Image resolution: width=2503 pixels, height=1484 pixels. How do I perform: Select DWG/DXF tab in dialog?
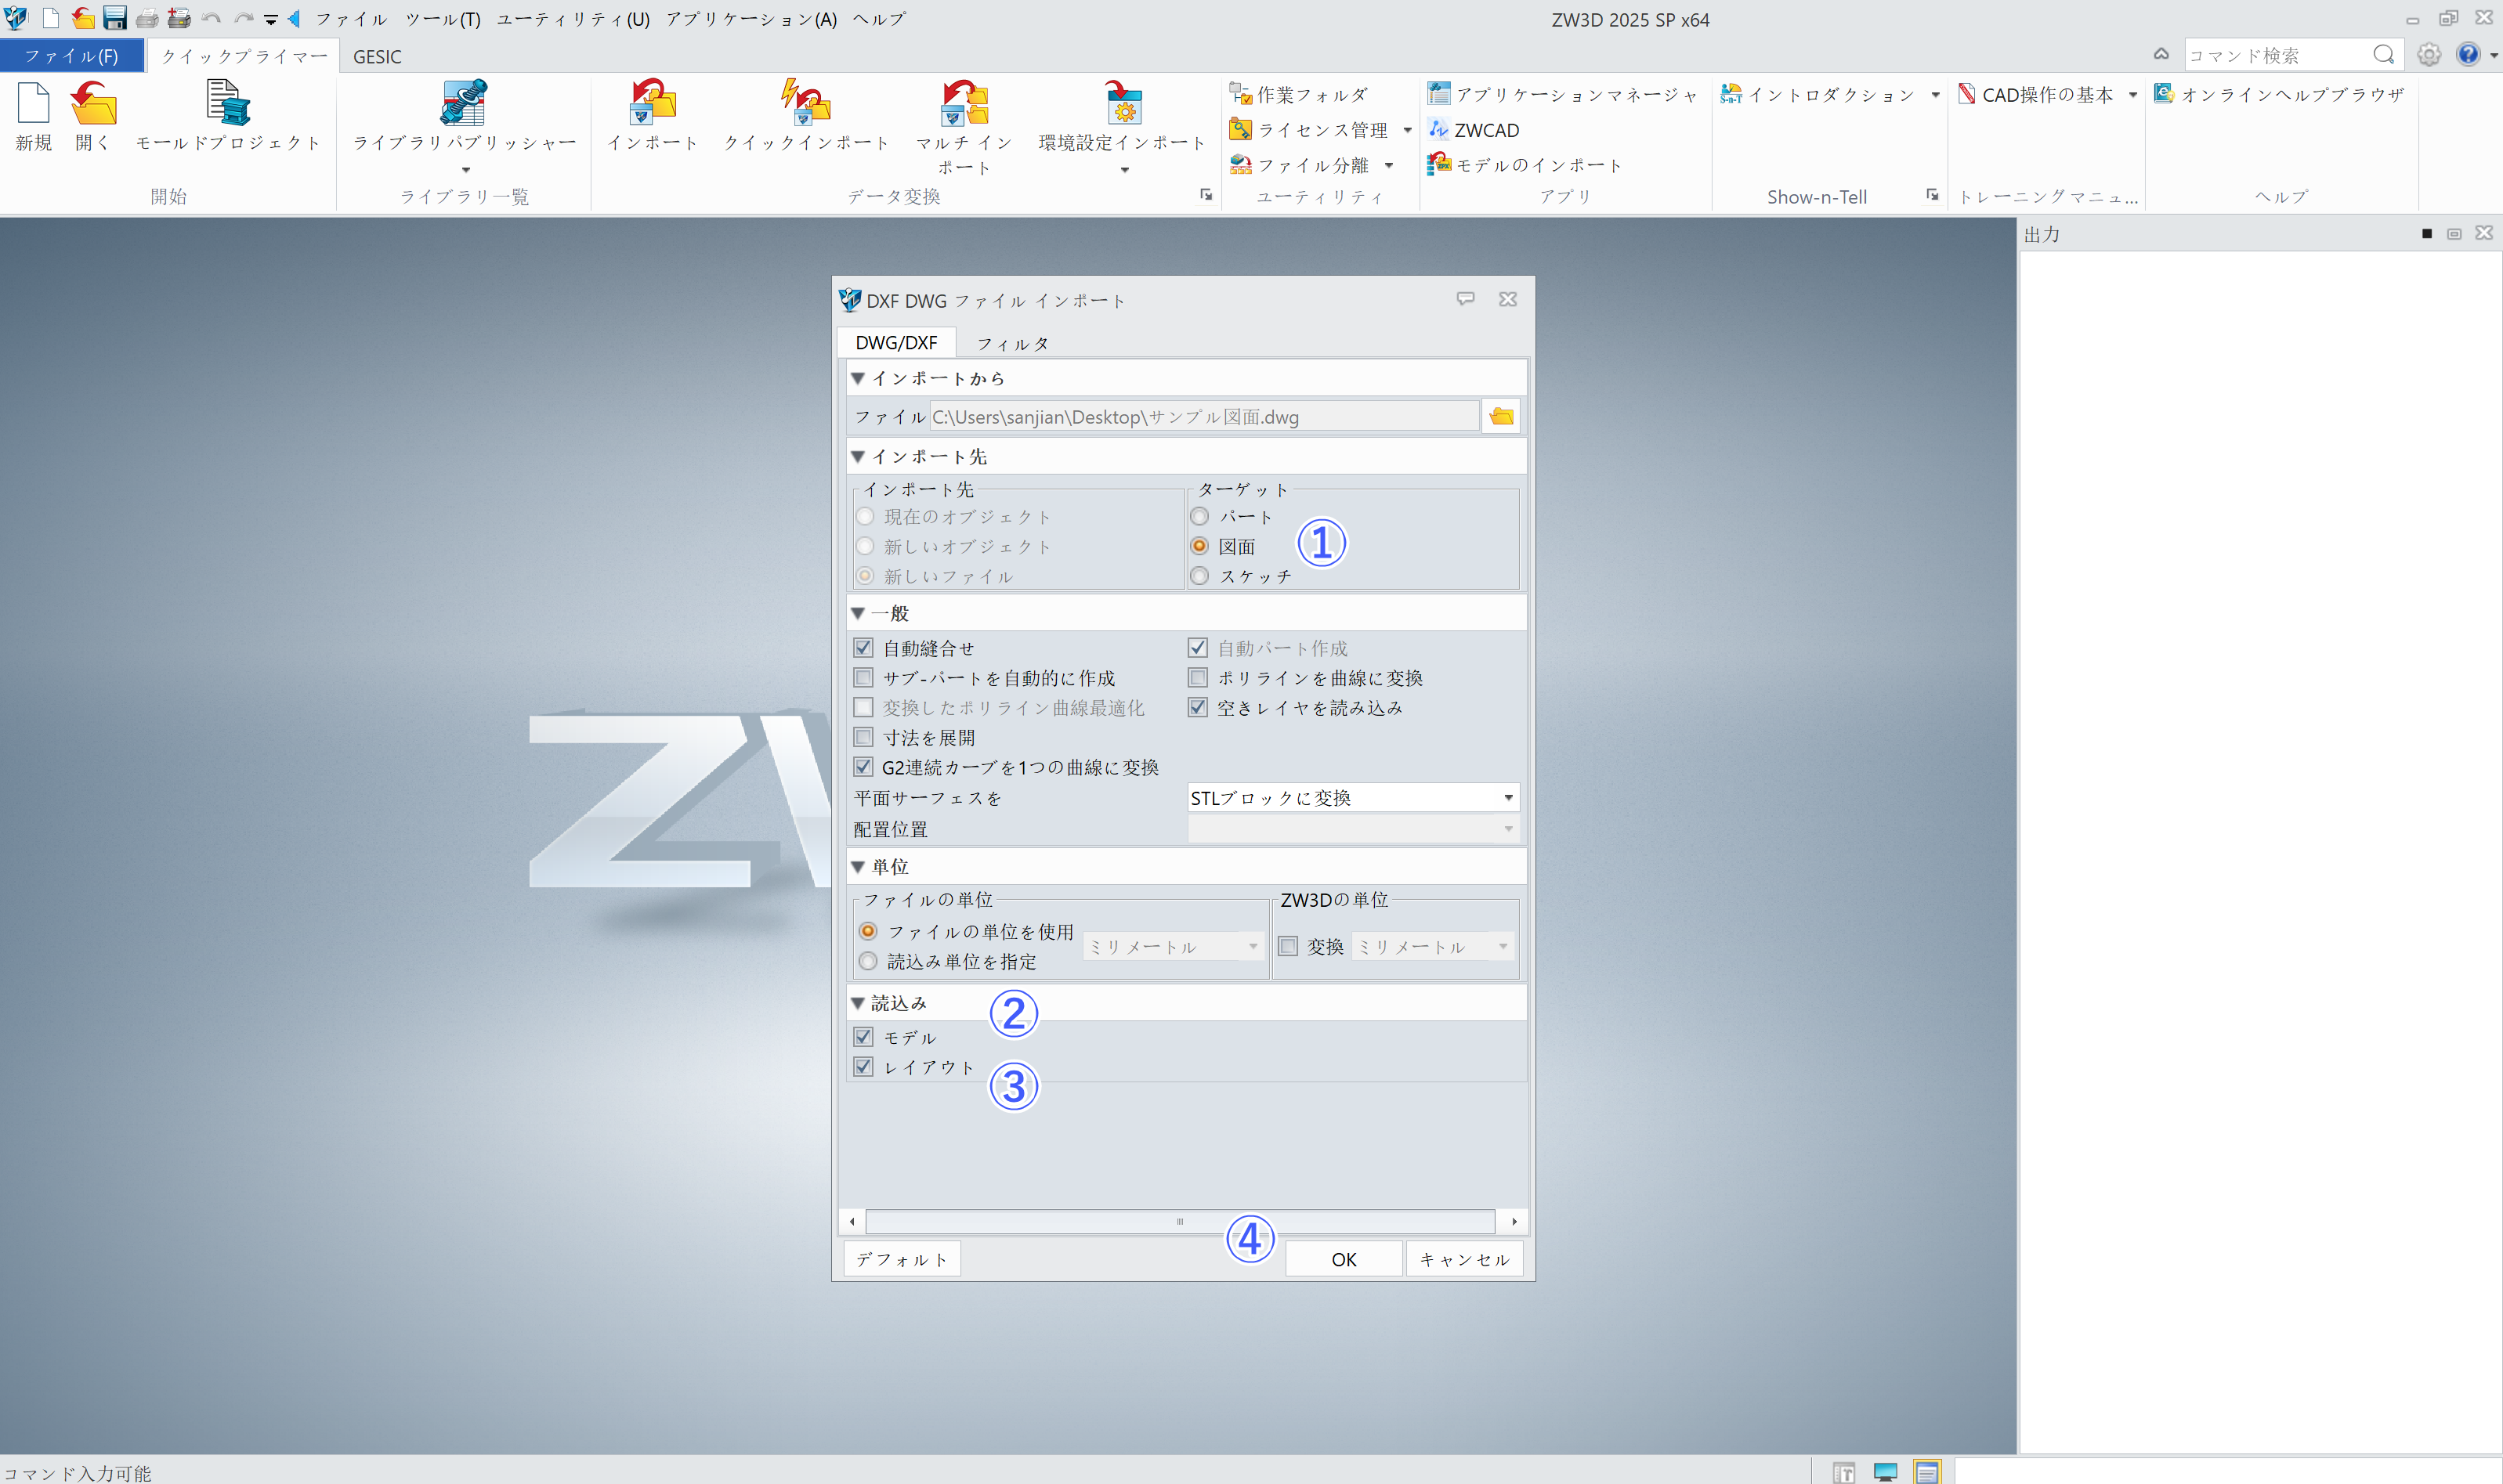895,342
